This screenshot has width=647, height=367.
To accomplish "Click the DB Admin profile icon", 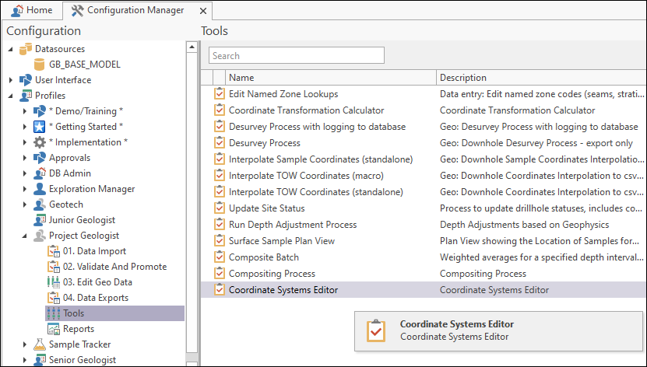I will [39, 173].
